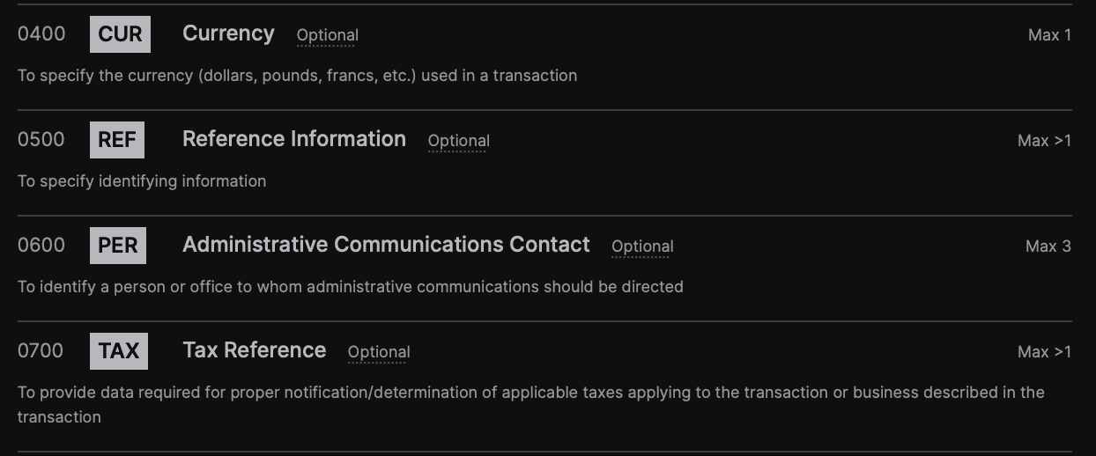Click the TAX segment badge

coord(119,351)
